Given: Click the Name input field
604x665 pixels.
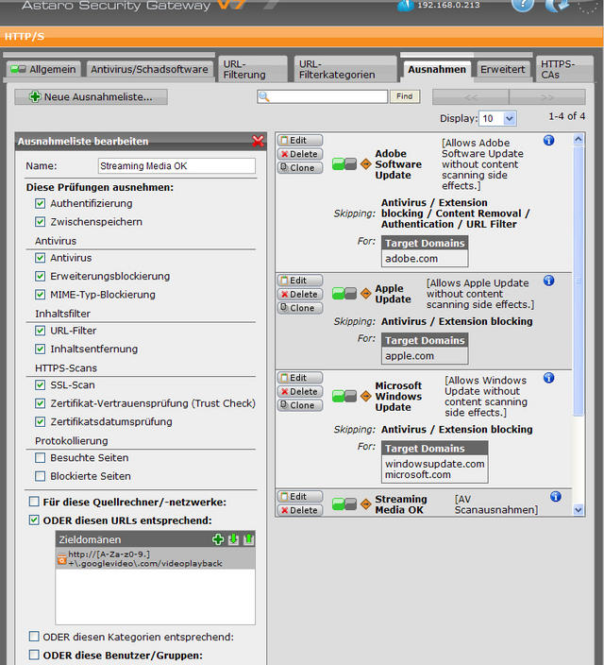Looking at the screenshot, I should click(176, 166).
